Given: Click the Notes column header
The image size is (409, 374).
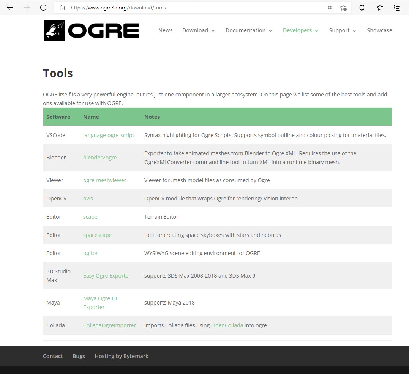Looking at the screenshot, I should tap(152, 117).
